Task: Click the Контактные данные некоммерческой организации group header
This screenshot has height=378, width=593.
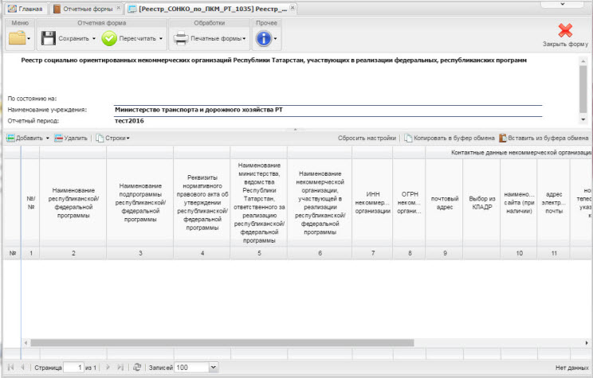Action: [x=521, y=153]
